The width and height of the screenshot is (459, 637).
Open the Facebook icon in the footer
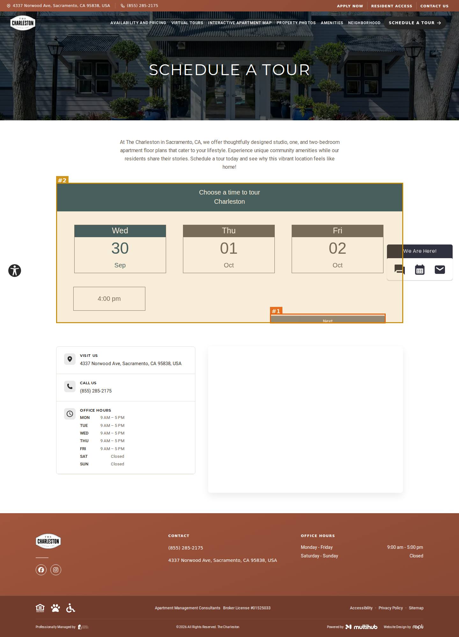[x=41, y=570]
